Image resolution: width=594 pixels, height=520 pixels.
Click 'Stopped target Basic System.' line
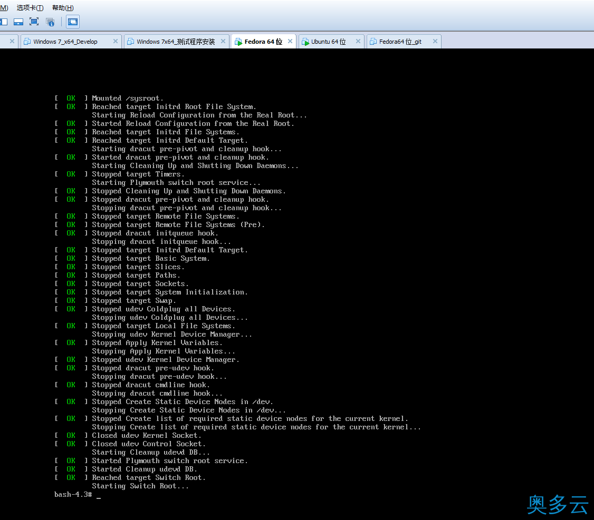(x=151, y=259)
